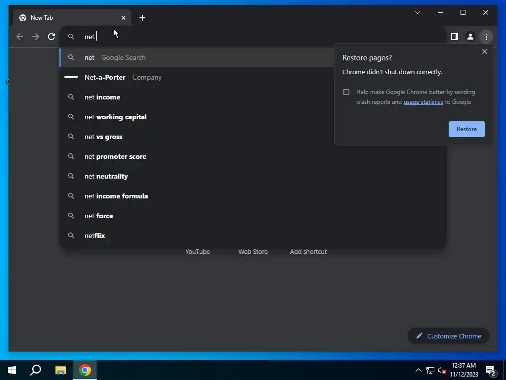Click the muted volume tray icon
This screenshot has height=380, width=506.
click(x=442, y=370)
